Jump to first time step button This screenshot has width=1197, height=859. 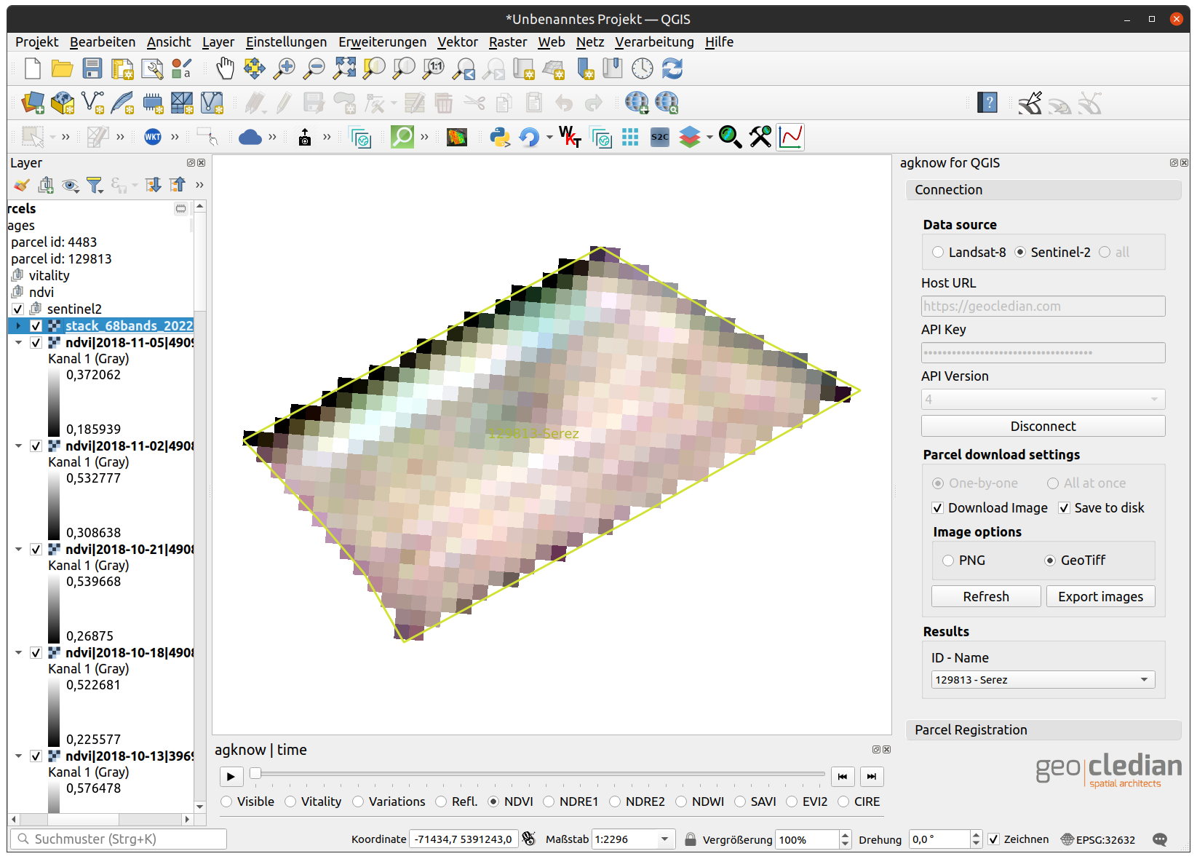click(842, 777)
